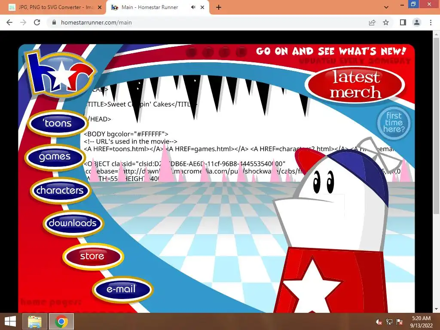
Task: Open the games menu button
Action: 55,156
